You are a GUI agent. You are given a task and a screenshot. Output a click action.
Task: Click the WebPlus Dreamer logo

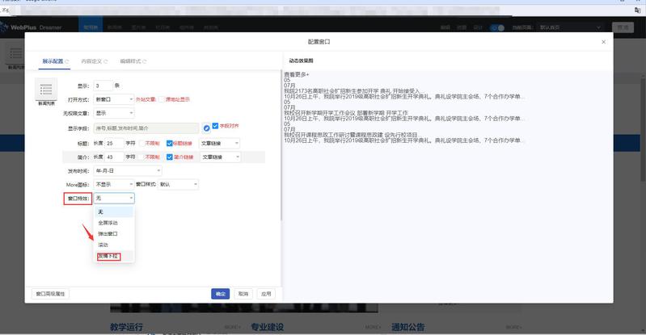[x=32, y=27]
